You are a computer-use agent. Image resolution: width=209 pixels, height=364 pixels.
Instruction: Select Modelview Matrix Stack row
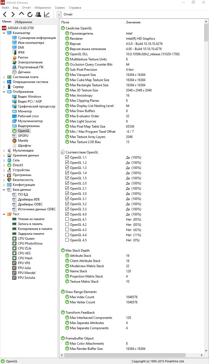(131, 266)
